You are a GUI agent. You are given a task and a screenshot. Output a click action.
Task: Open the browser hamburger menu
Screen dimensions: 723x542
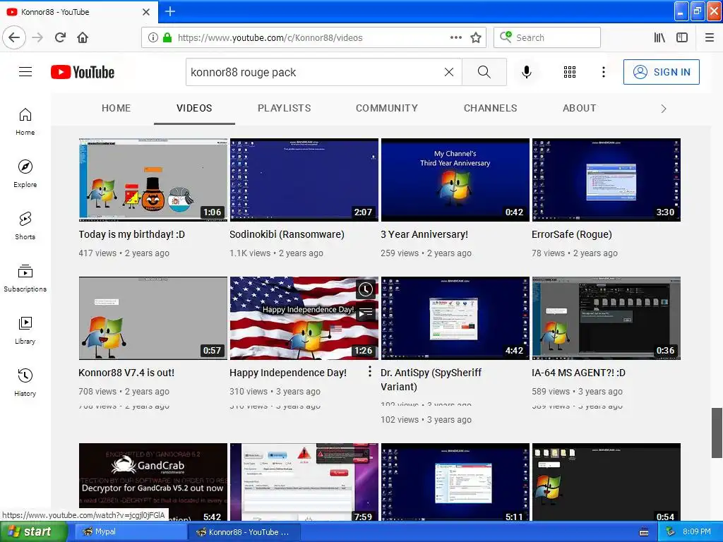click(x=710, y=37)
